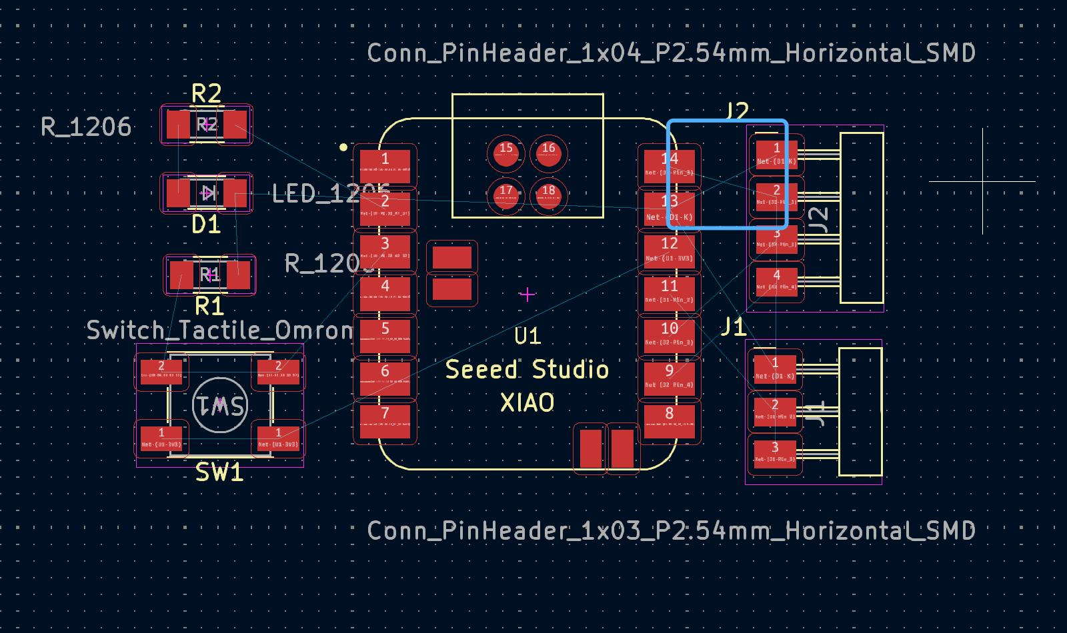Click the left pad of resistor R2

pyautogui.click(x=178, y=125)
